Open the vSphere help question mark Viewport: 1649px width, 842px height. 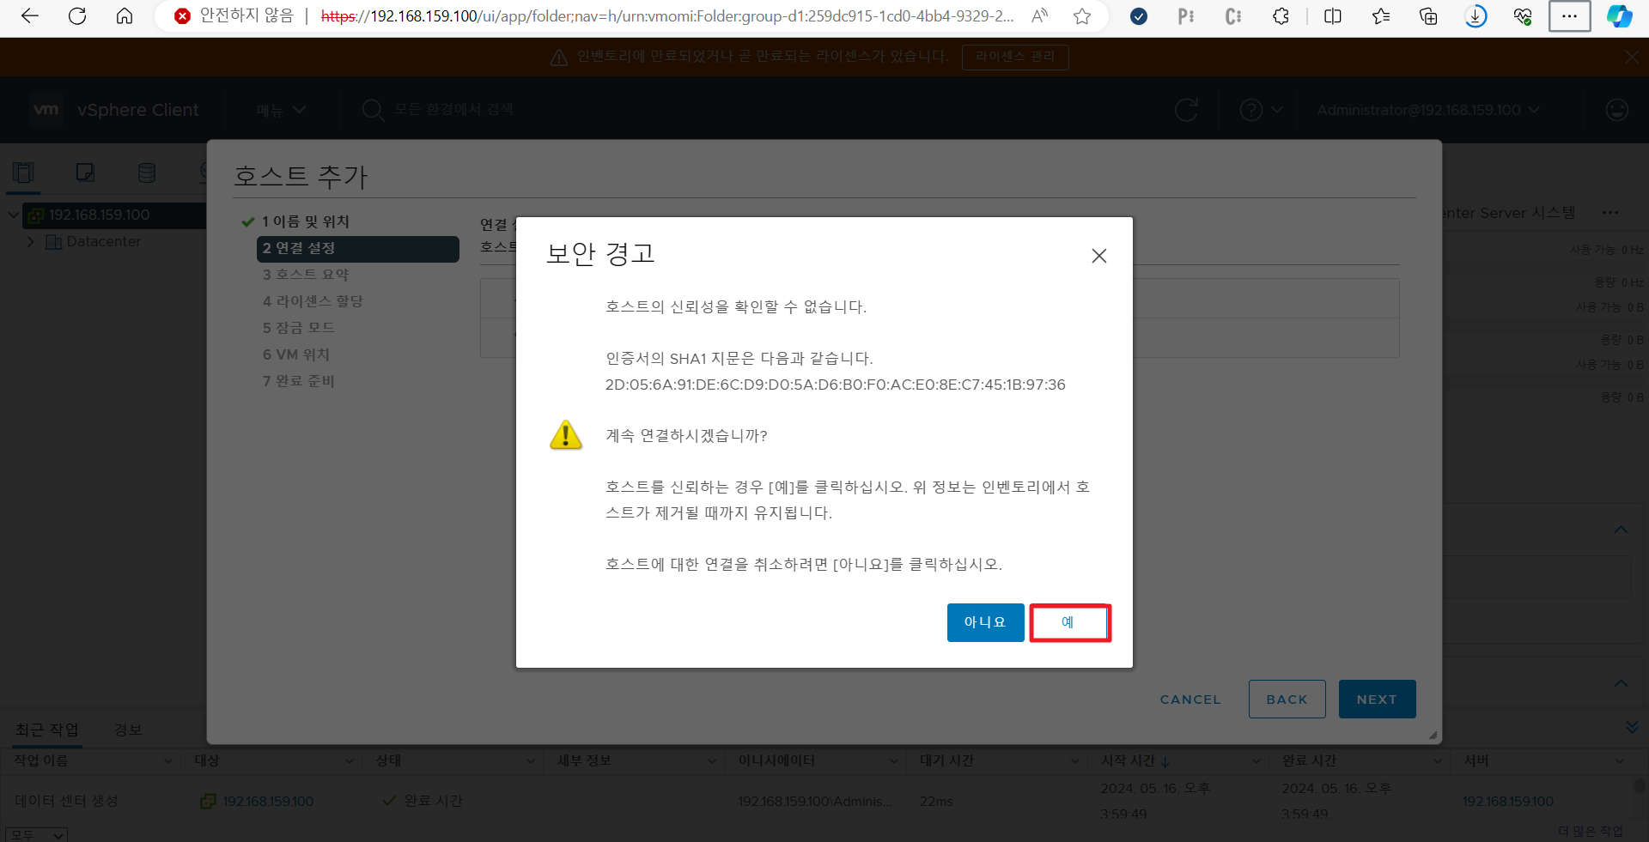coord(1251,110)
